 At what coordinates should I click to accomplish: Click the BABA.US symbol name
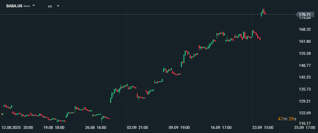[x=14, y=6]
